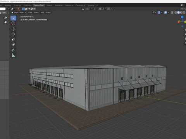
Task: Click the blue Z axis gizmo handle
Action: (x=182, y=17)
